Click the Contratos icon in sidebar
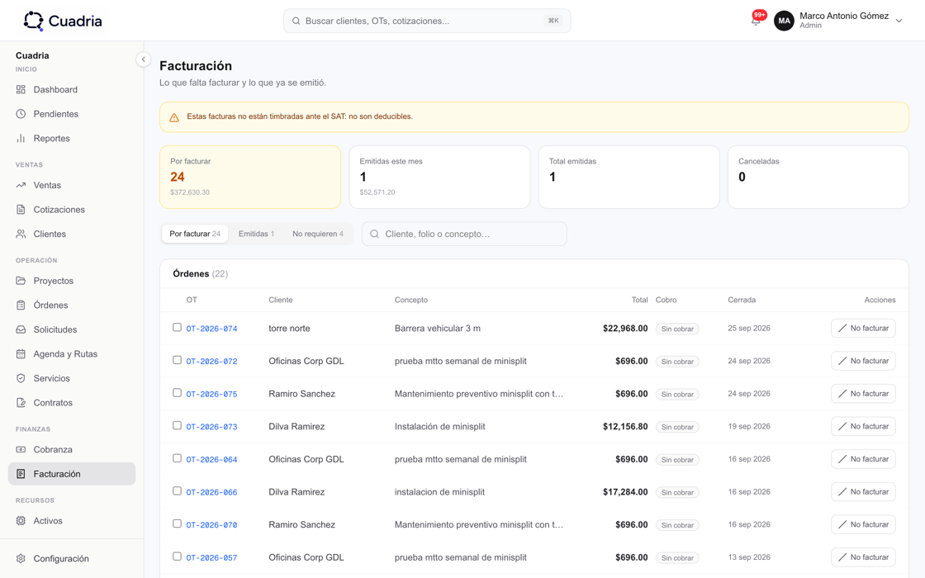The width and height of the screenshot is (925, 578). [x=21, y=403]
